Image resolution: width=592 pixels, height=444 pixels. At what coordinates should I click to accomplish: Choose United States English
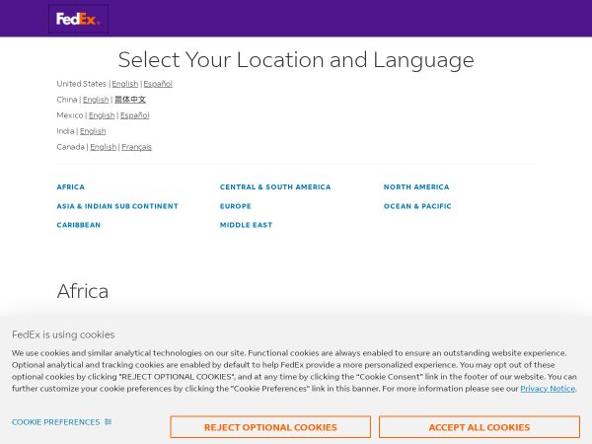click(x=125, y=84)
